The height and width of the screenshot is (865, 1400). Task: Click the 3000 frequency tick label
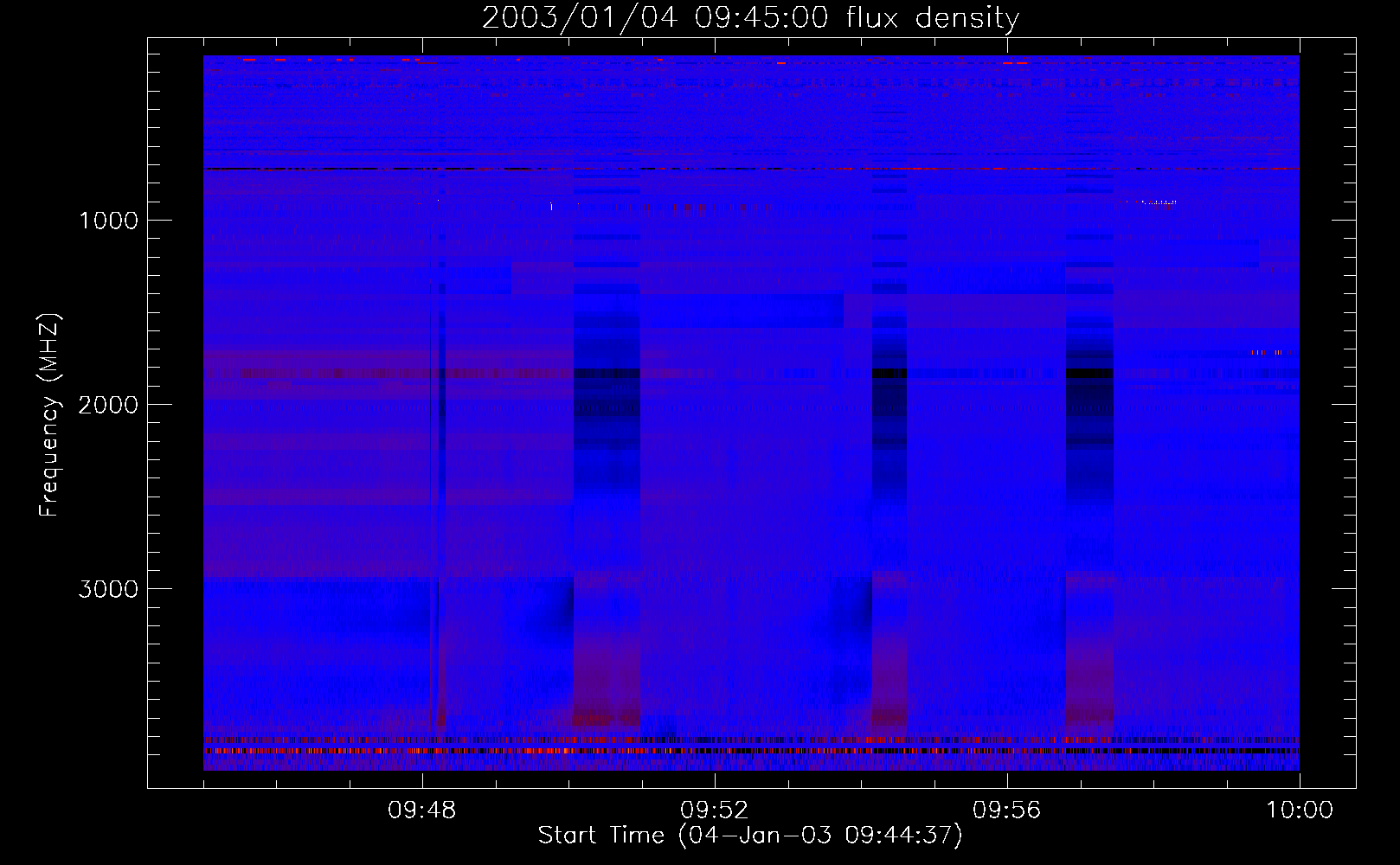(108, 589)
